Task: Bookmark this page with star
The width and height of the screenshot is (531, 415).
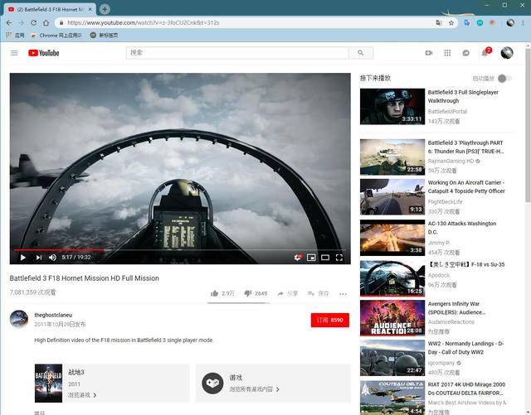Action: [x=451, y=22]
